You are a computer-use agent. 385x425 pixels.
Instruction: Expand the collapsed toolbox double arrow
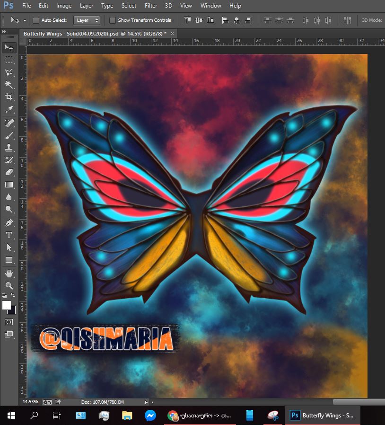click(x=4, y=32)
